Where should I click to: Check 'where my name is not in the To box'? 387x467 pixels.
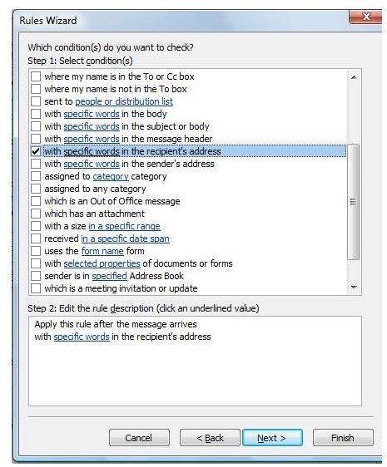(x=36, y=89)
